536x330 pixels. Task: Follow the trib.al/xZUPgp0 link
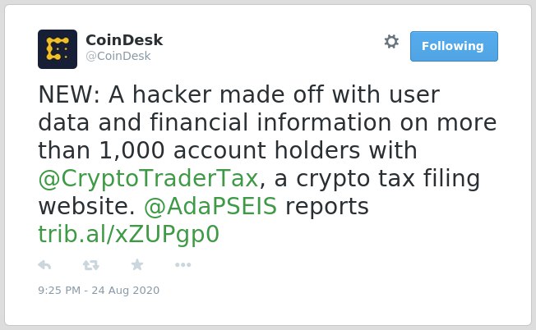[x=128, y=234]
